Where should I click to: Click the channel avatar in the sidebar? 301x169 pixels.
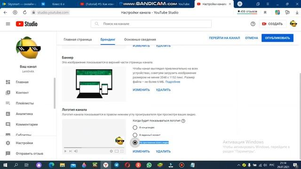28,48
